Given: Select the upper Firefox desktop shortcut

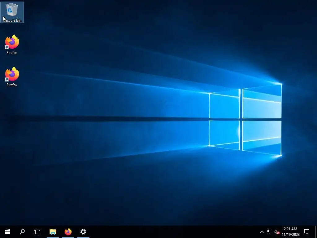Looking at the screenshot, I should [12, 45].
